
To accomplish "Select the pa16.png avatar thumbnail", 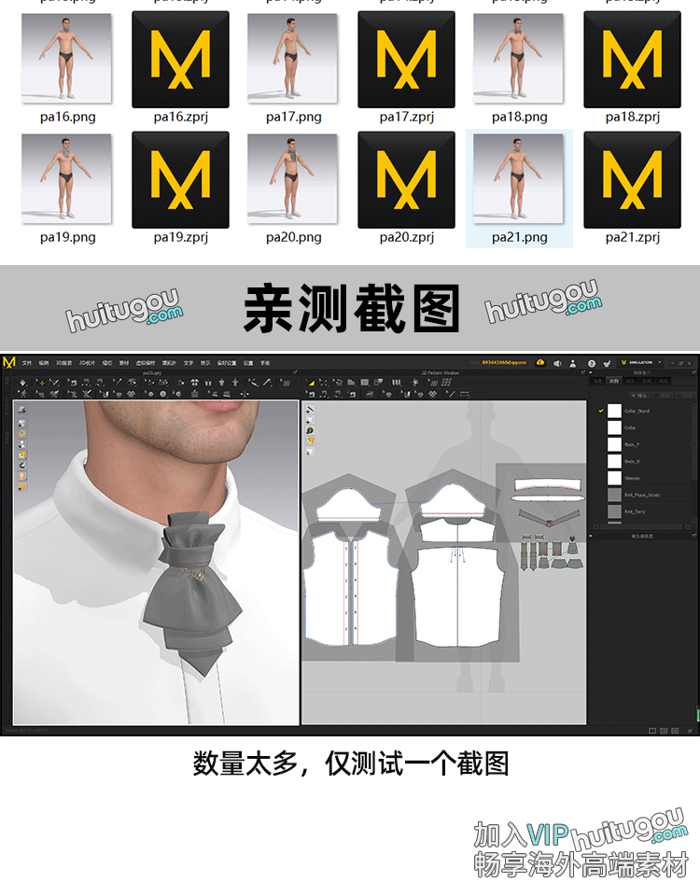I will point(67,58).
